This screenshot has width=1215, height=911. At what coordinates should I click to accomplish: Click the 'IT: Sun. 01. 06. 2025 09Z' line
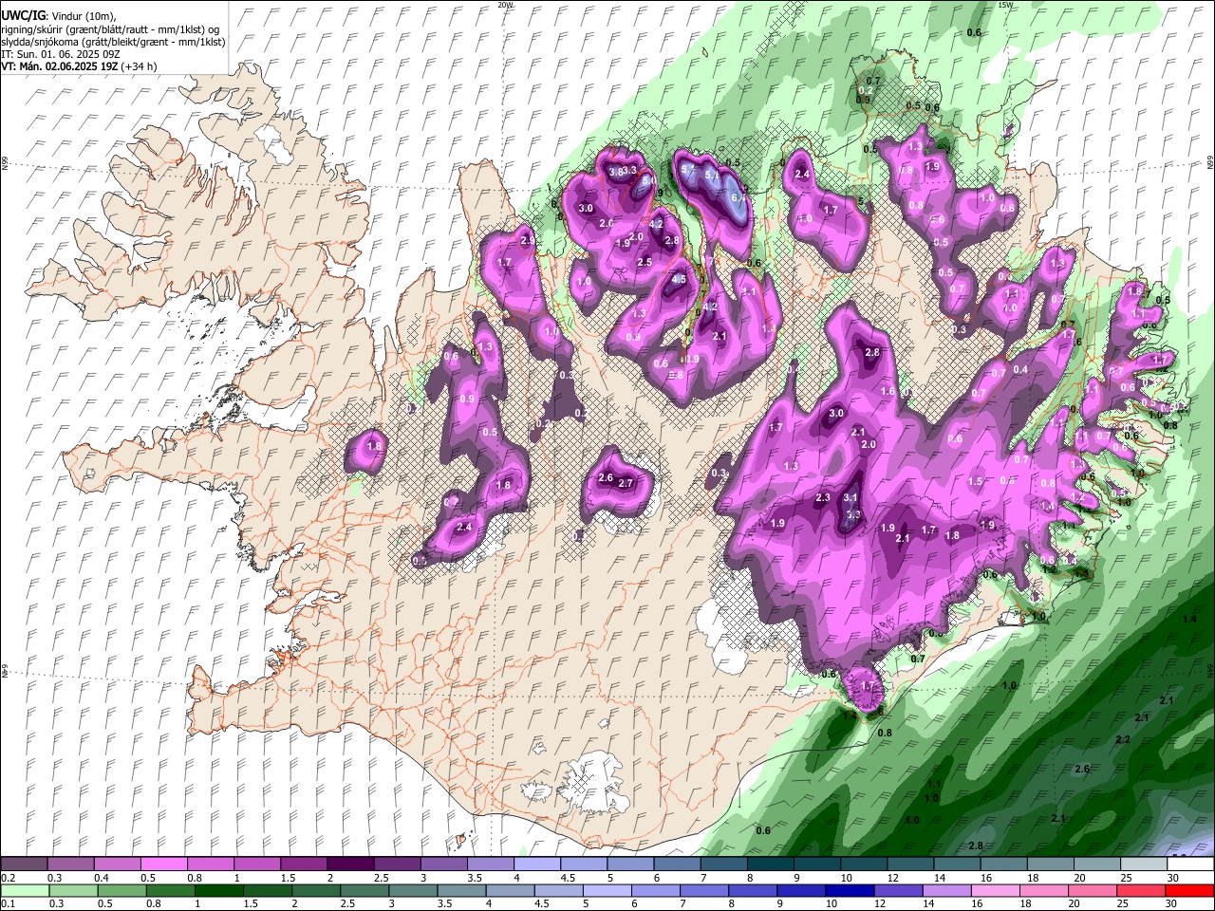click(x=61, y=54)
